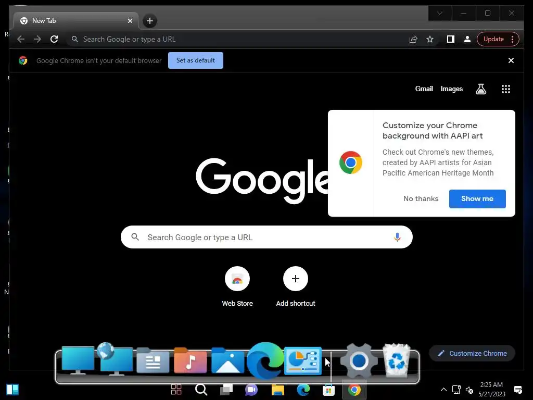
Task: Open the profile avatar menu
Action: tap(467, 39)
